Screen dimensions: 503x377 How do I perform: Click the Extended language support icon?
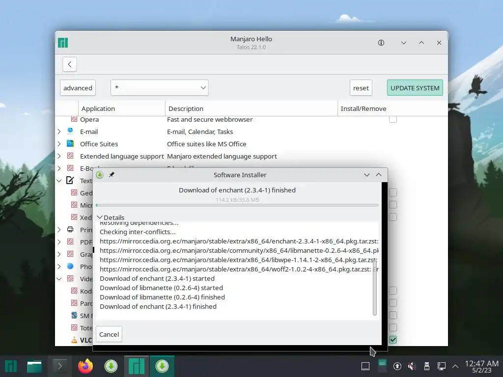[70, 156]
